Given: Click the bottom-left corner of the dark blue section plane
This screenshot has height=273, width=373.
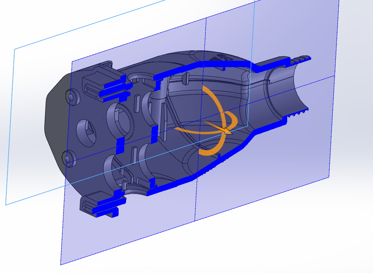Looking at the screenshot, I should (62, 263).
